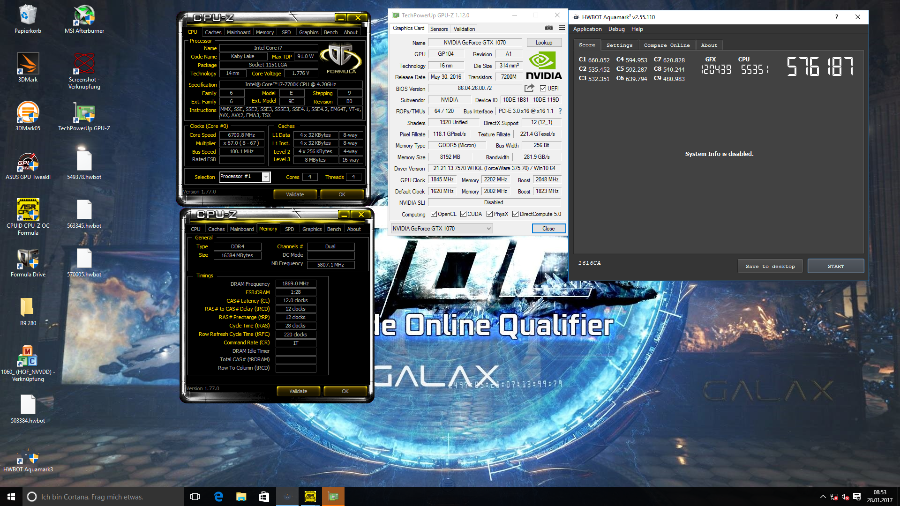Click the GPU-Z BIOS Version field
The width and height of the screenshot is (900, 506).
point(475,88)
